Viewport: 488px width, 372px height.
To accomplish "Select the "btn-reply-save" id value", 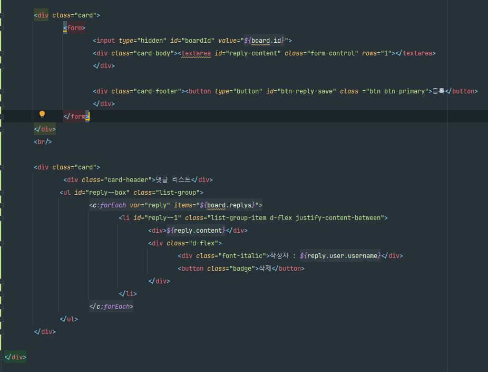I will coord(307,91).
